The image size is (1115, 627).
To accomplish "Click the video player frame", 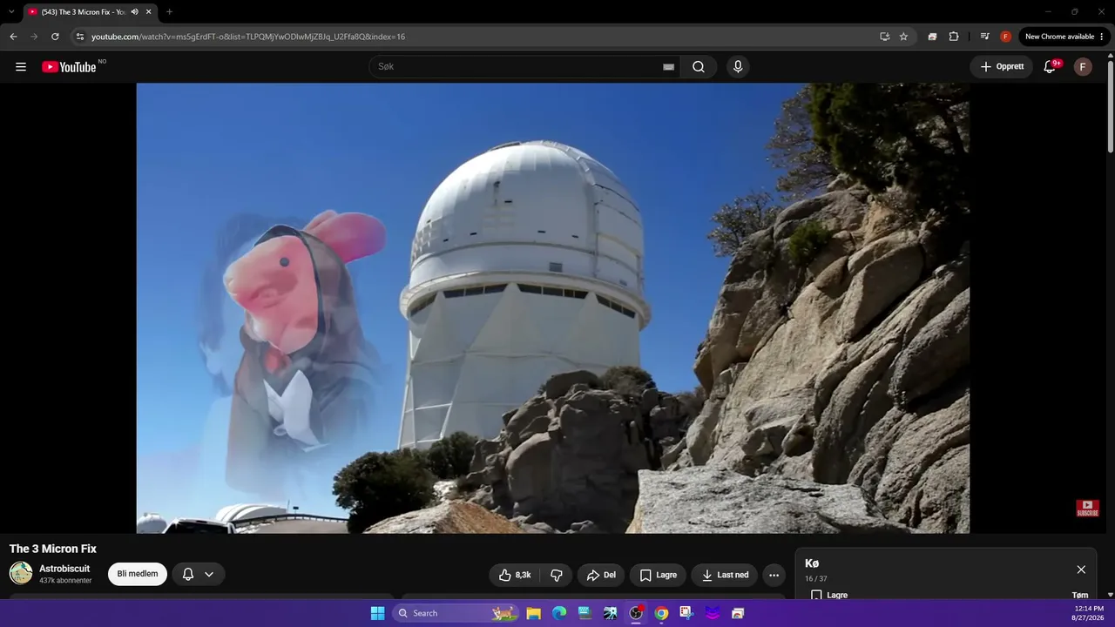I will [x=553, y=307].
